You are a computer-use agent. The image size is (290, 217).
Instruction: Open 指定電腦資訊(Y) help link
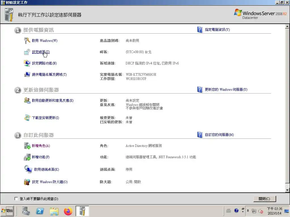click(x=217, y=29)
